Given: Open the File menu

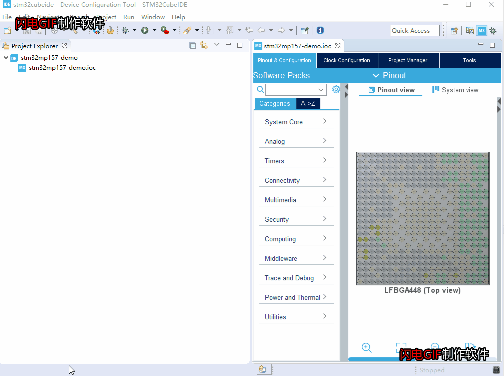Looking at the screenshot, I should pyautogui.click(x=7, y=17).
